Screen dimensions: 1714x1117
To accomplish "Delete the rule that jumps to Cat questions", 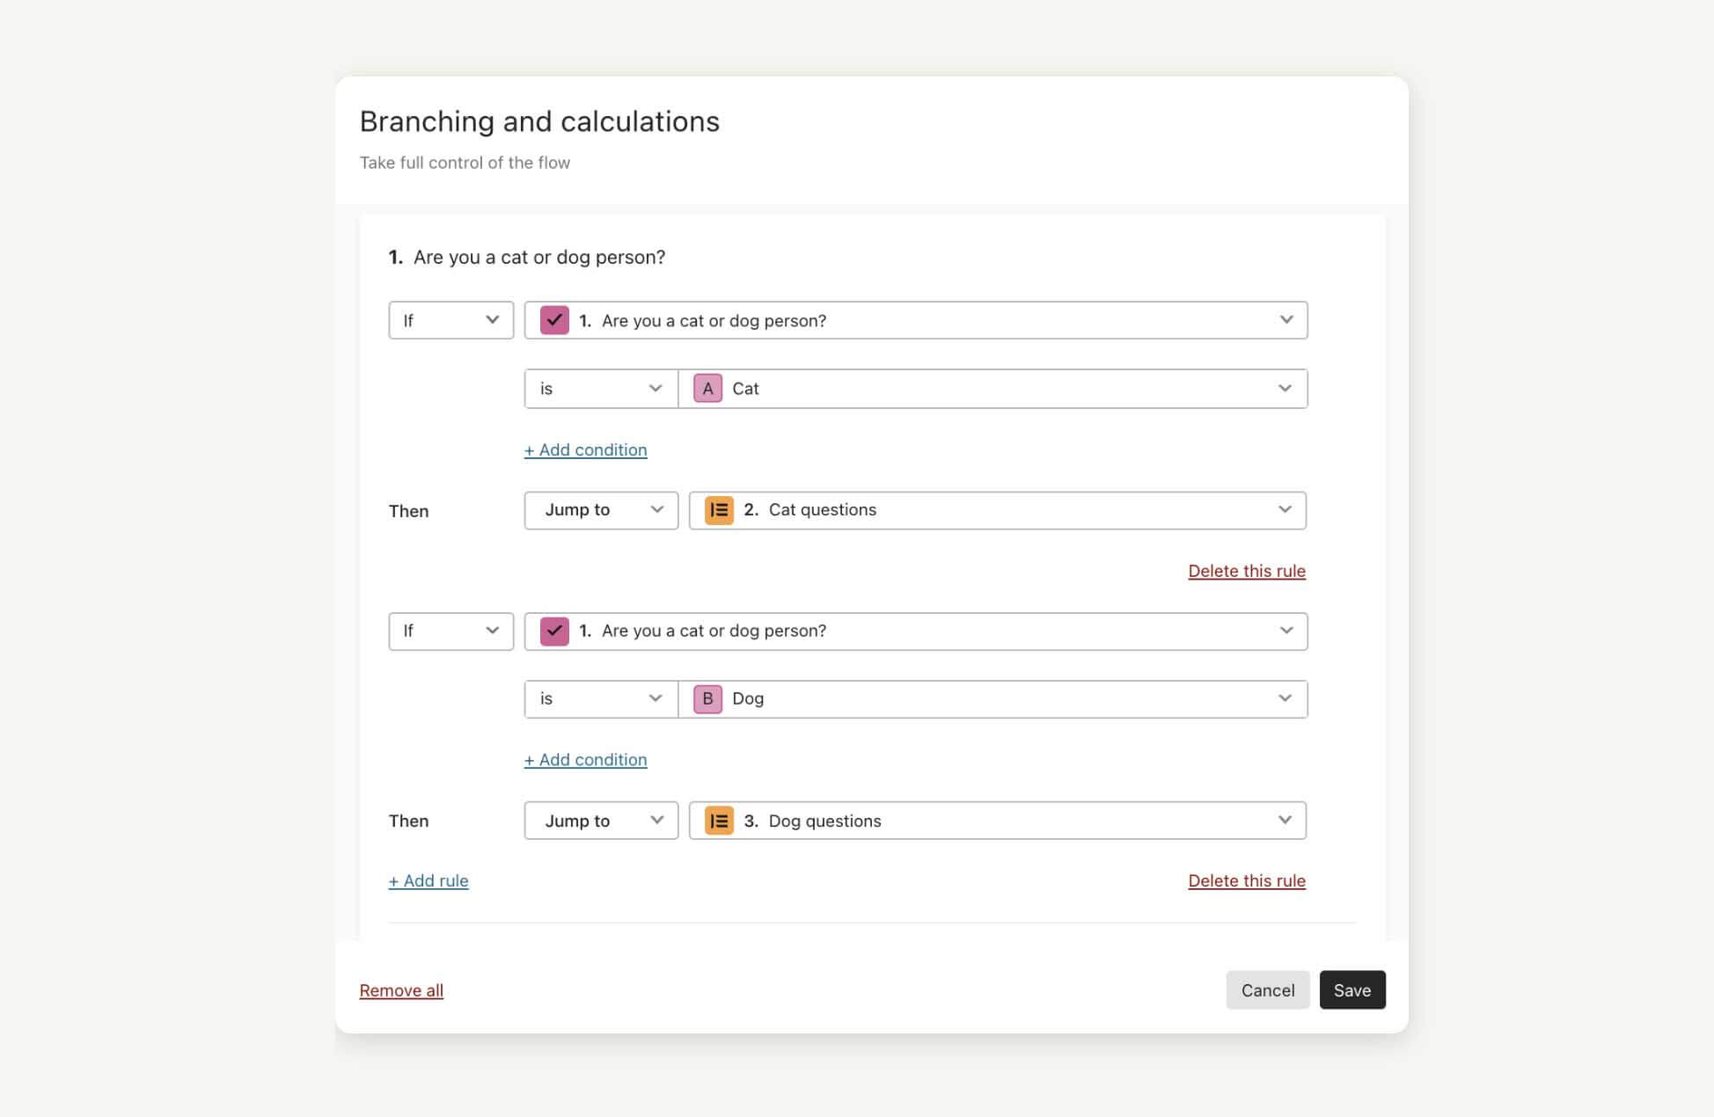I will click(1246, 571).
